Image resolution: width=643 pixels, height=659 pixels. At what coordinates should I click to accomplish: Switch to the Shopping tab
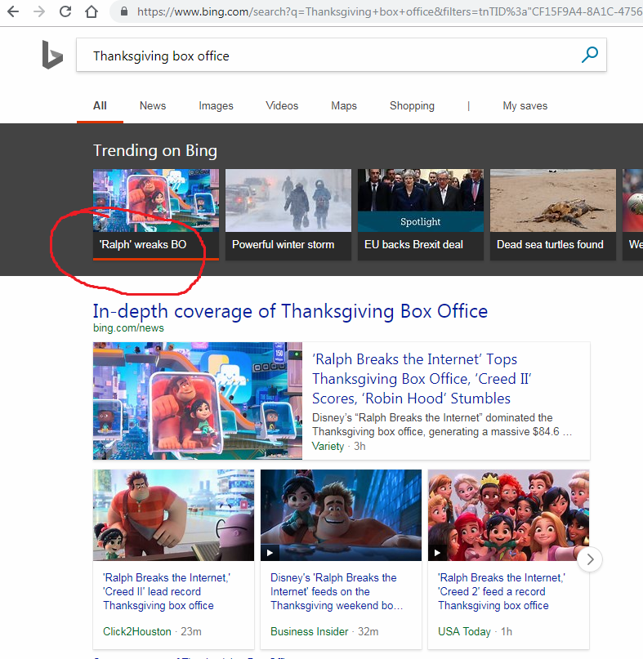click(x=412, y=106)
